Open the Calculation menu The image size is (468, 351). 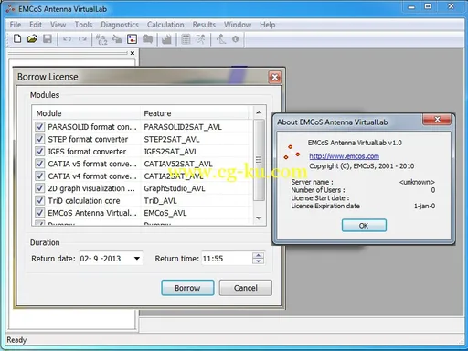click(165, 25)
